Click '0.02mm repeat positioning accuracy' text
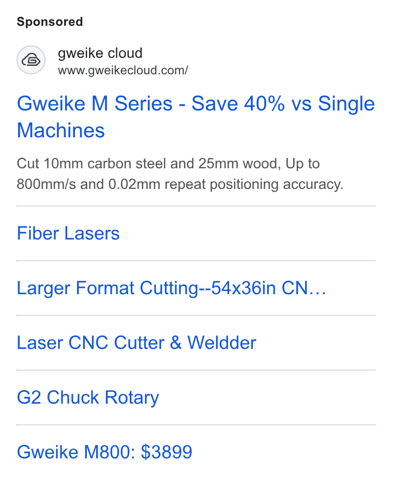The image size is (393, 479). pos(226,184)
